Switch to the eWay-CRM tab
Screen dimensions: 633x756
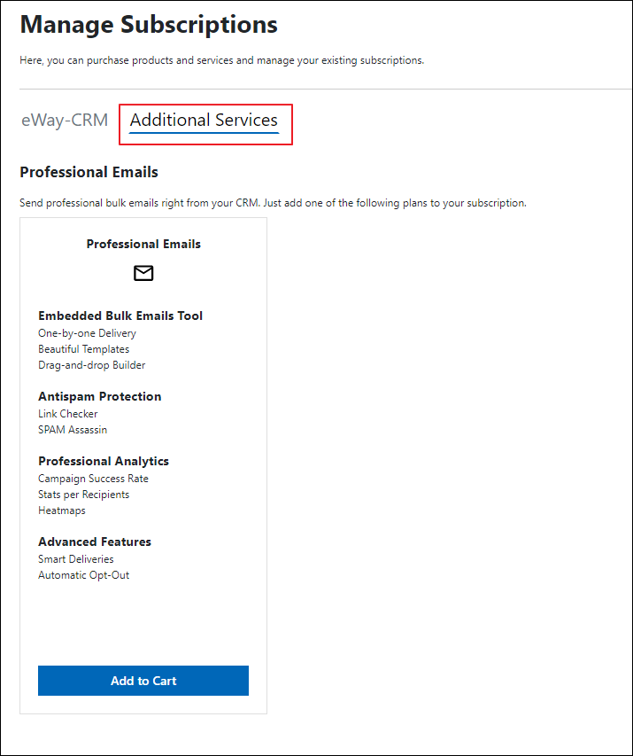[x=65, y=120]
